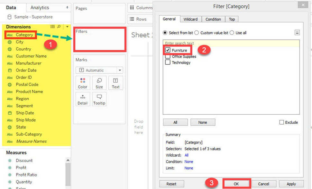
Task: Enable the Exclude checkbox
Action: tap(282, 122)
